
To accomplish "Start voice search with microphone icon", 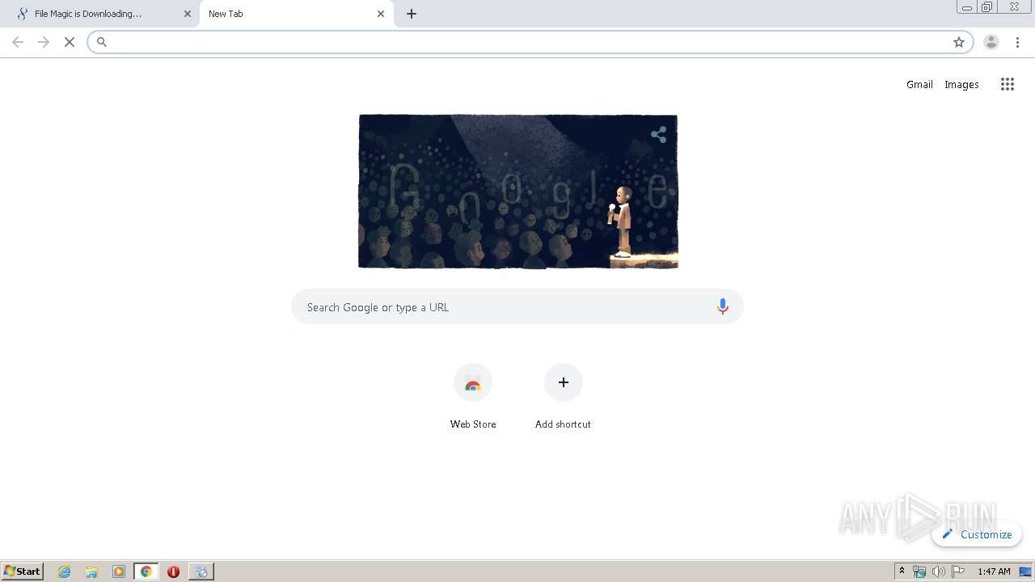I will pos(723,306).
